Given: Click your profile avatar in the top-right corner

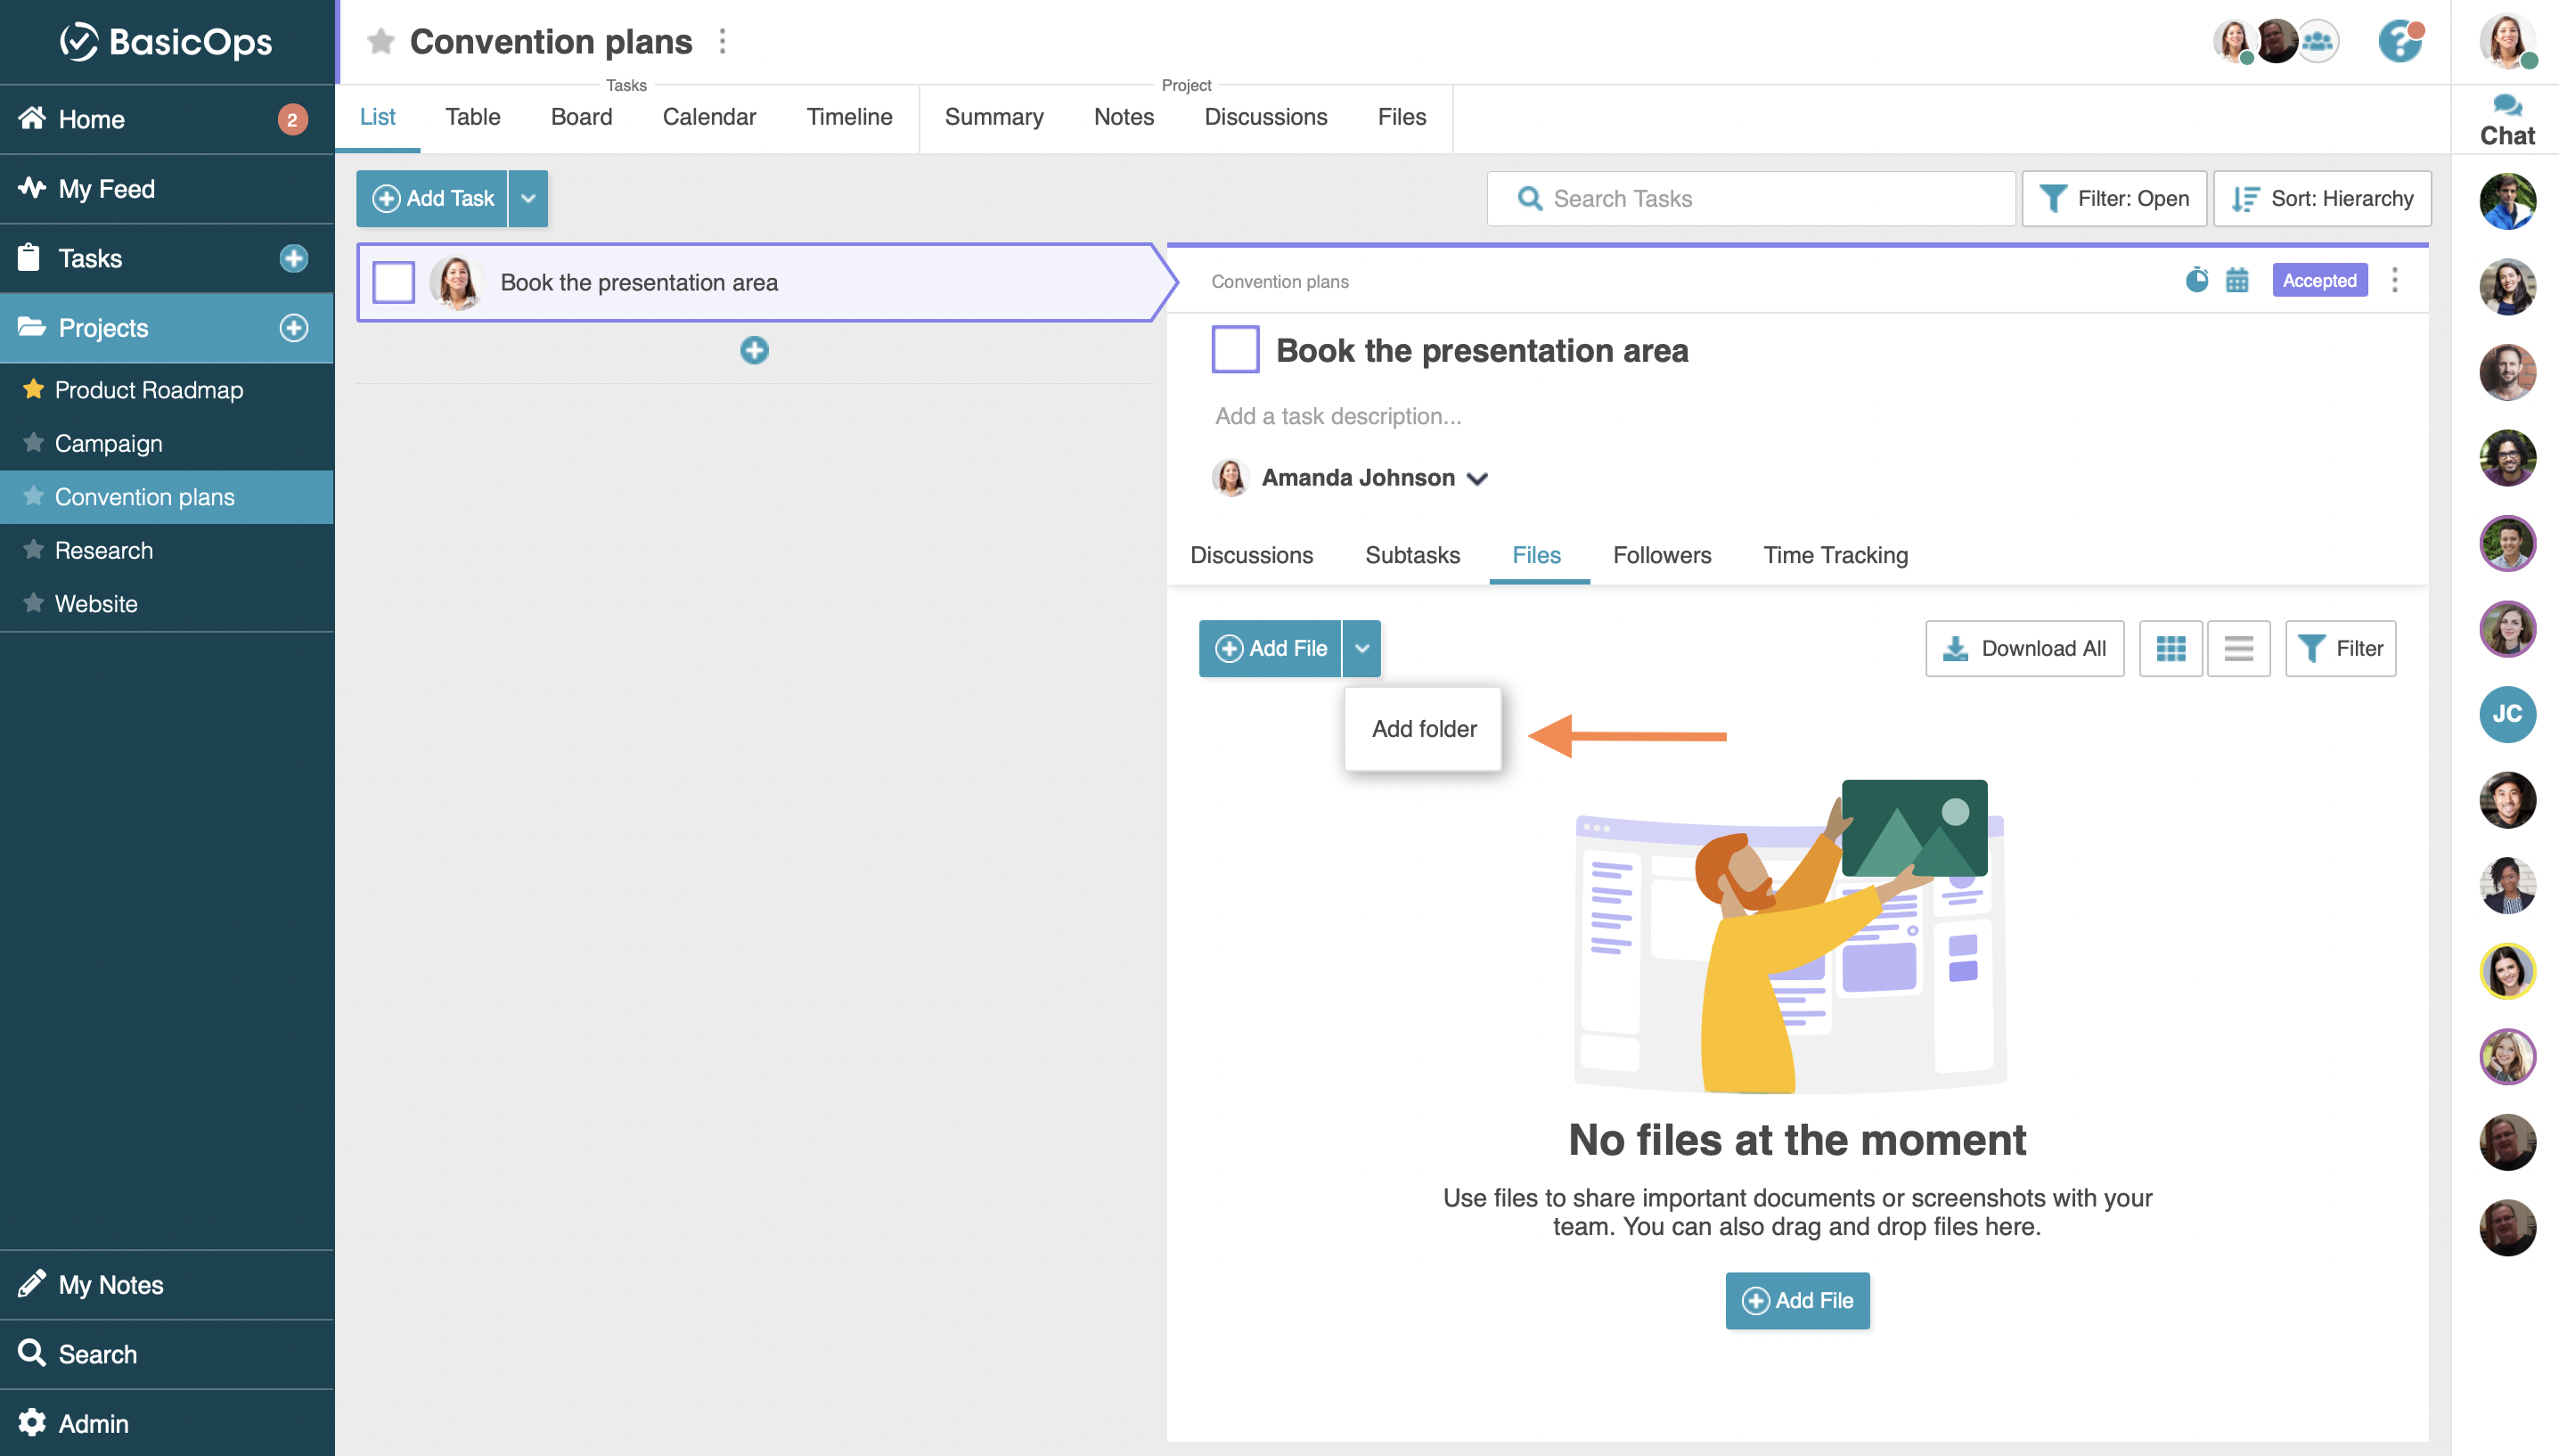Looking at the screenshot, I should tap(2507, 41).
